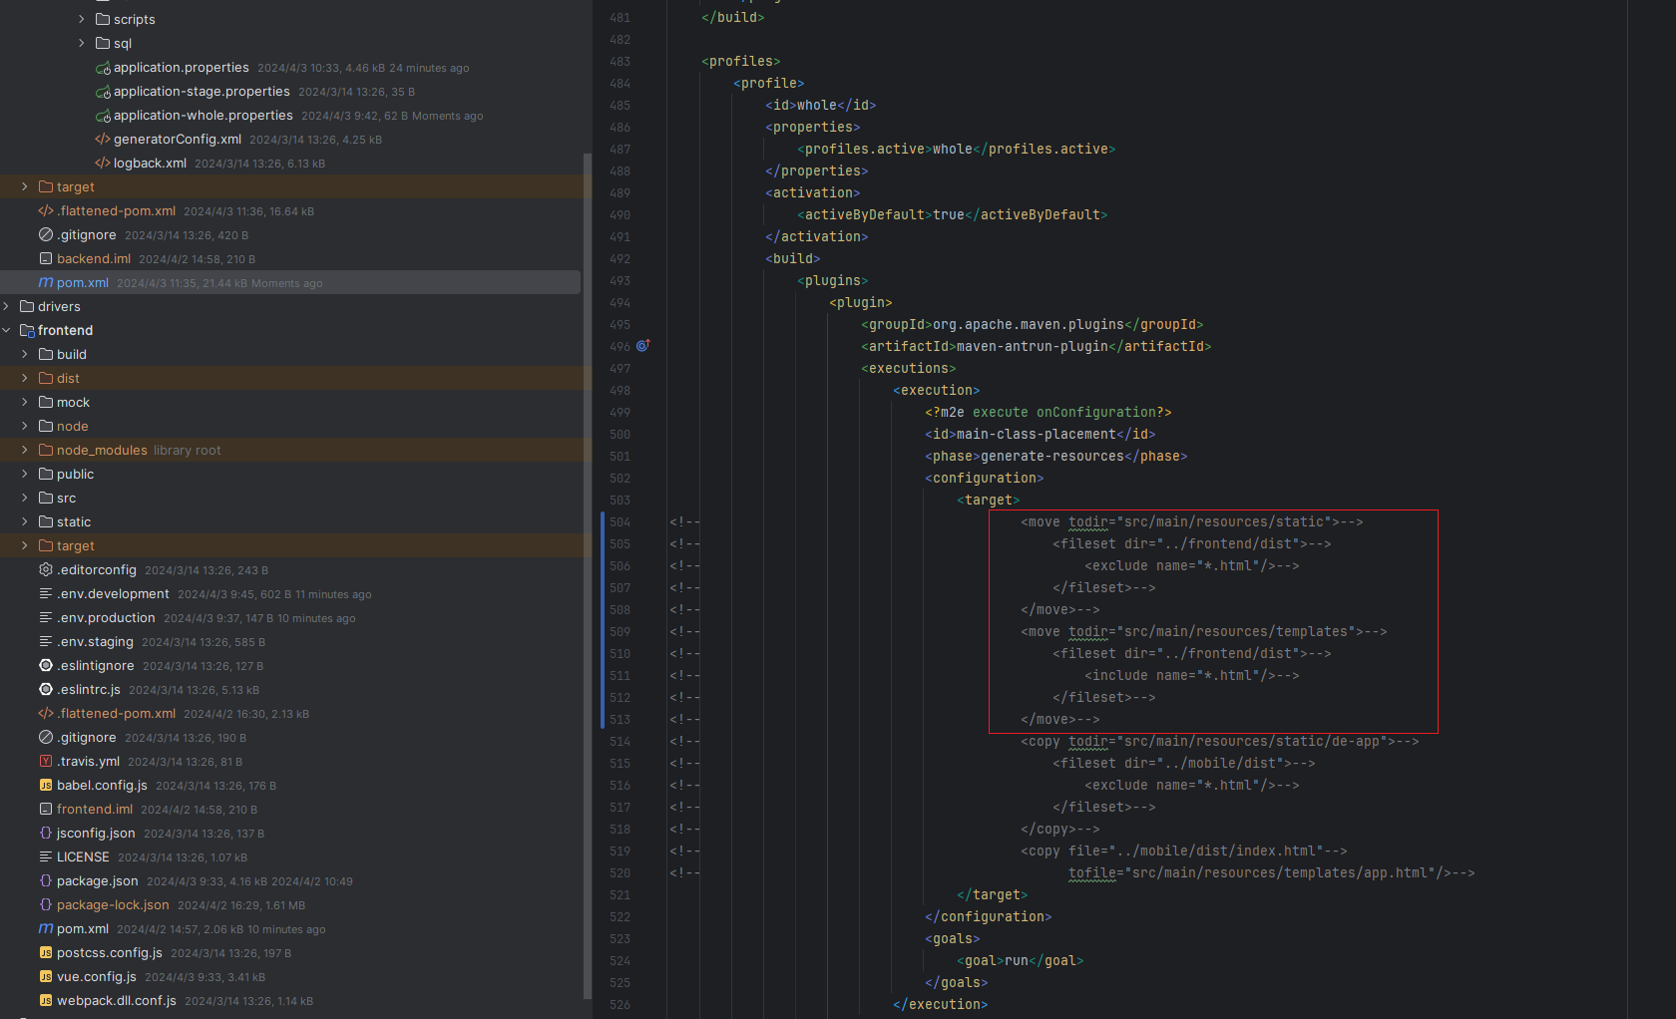This screenshot has width=1676, height=1019.
Task: Click the org.apache.maven.plugins groupId text
Action: point(1029,324)
